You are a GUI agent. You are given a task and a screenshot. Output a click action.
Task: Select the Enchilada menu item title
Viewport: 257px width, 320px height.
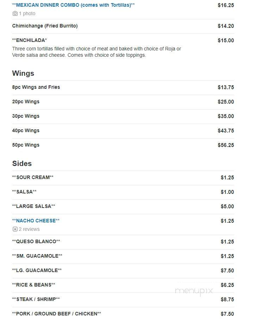point(30,40)
